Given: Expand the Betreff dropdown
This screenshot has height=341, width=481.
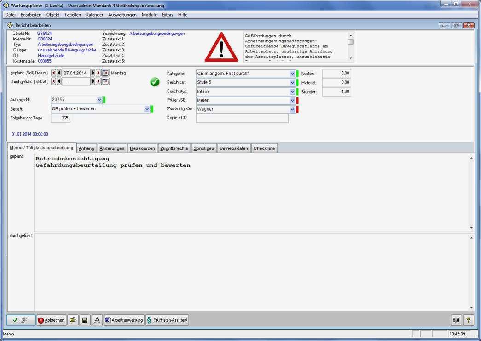Looking at the screenshot, I should pos(147,109).
